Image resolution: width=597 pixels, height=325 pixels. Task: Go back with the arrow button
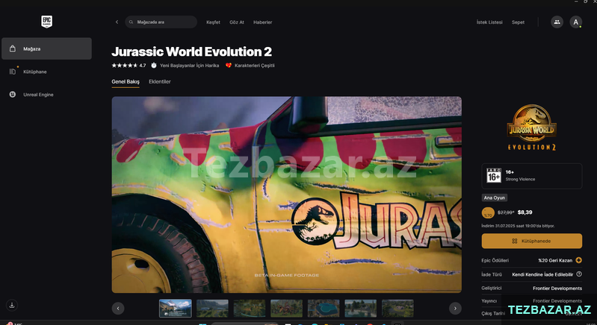tap(117, 22)
